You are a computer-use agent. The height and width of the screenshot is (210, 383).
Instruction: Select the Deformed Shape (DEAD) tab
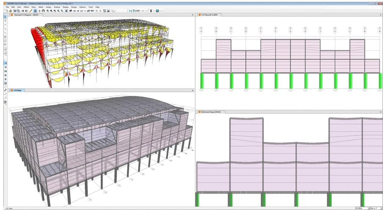click(211, 112)
